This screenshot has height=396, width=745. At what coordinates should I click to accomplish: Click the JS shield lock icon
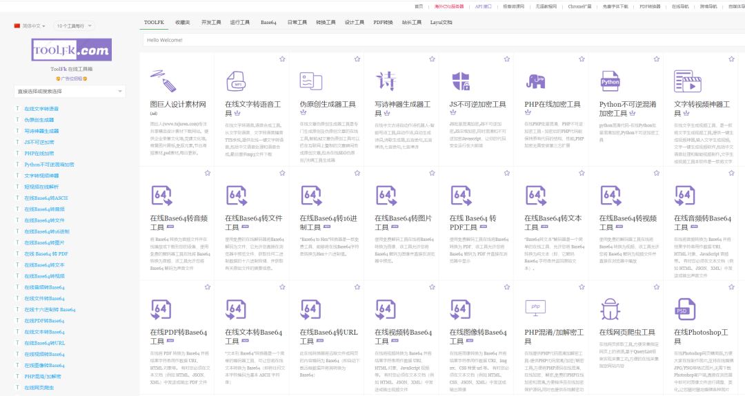pos(461,81)
